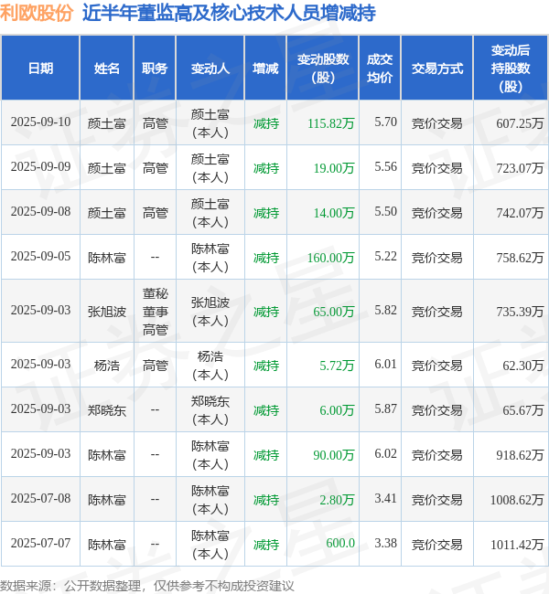
Task: Select the changed-shares value 19.00万
Action: [334, 167]
